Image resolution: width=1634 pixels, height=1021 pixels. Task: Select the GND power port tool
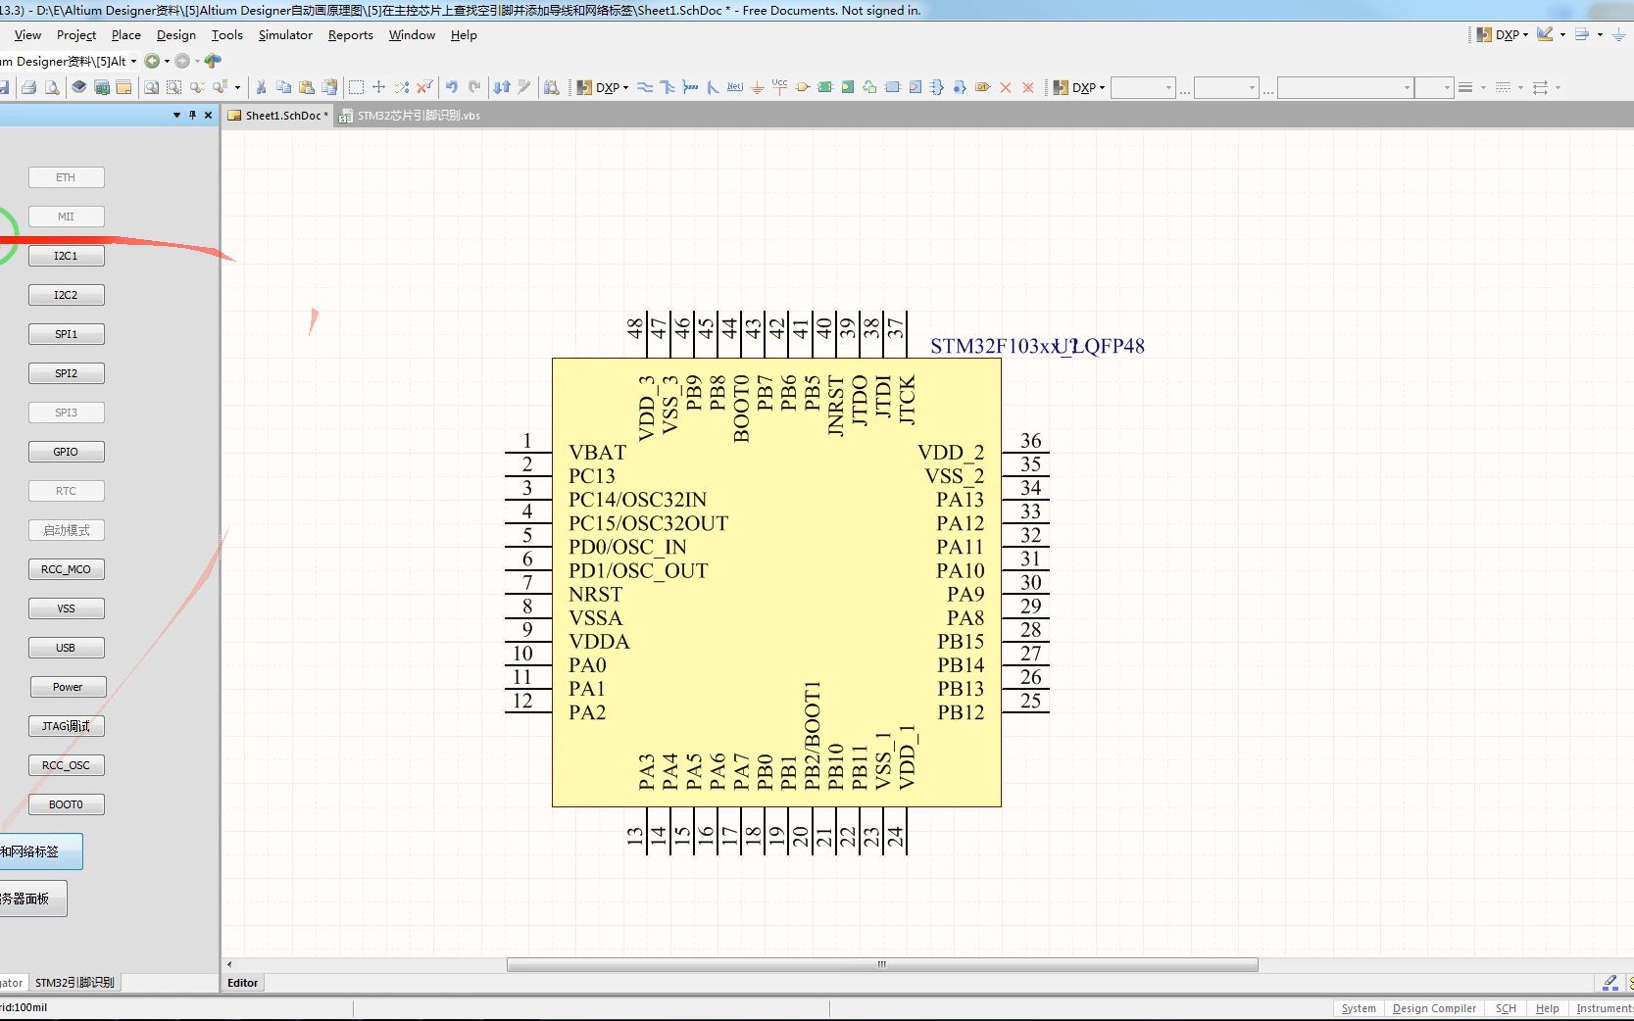click(x=757, y=87)
